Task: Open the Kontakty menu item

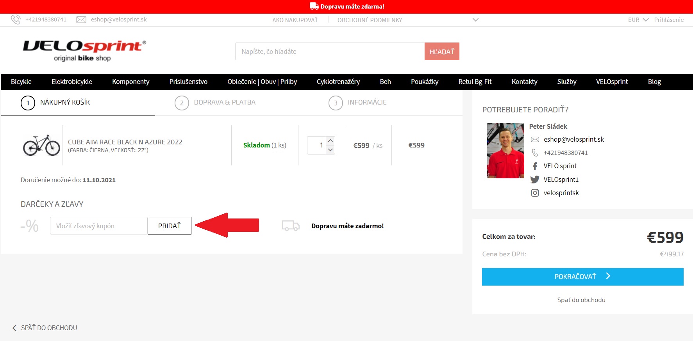Action: [525, 82]
